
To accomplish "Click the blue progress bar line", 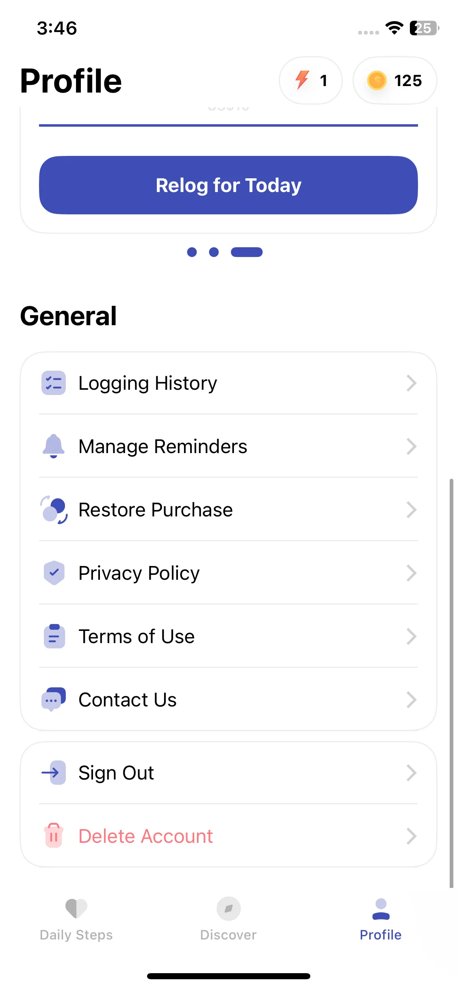I will click(x=228, y=125).
